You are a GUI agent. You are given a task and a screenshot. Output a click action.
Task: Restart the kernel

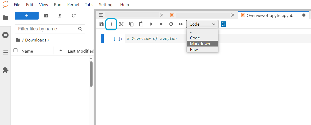click(x=171, y=24)
